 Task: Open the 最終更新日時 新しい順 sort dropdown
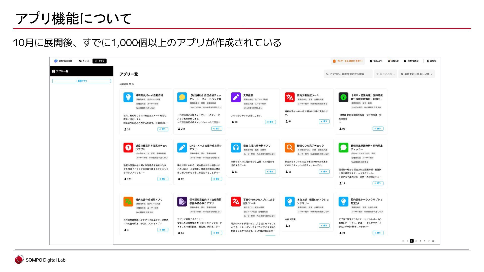tap(416, 74)
